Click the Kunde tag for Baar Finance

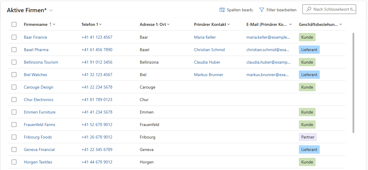pyautogui.click(x=307, y=37)
